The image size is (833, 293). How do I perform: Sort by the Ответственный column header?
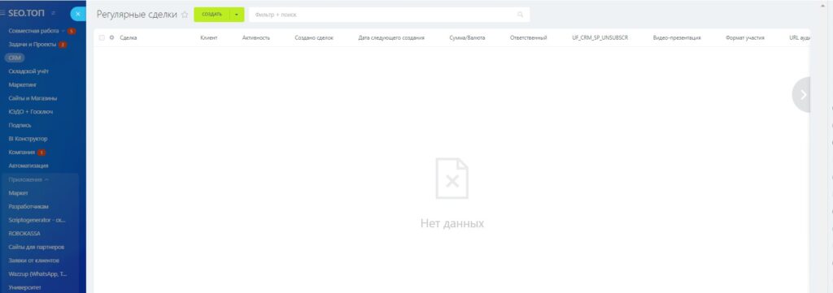pyautogui.click(x=528, y=37)
